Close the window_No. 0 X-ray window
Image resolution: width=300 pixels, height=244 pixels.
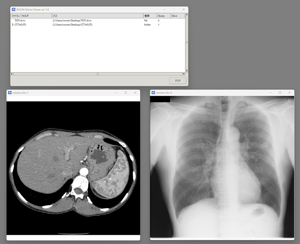(x=290, y=93)
